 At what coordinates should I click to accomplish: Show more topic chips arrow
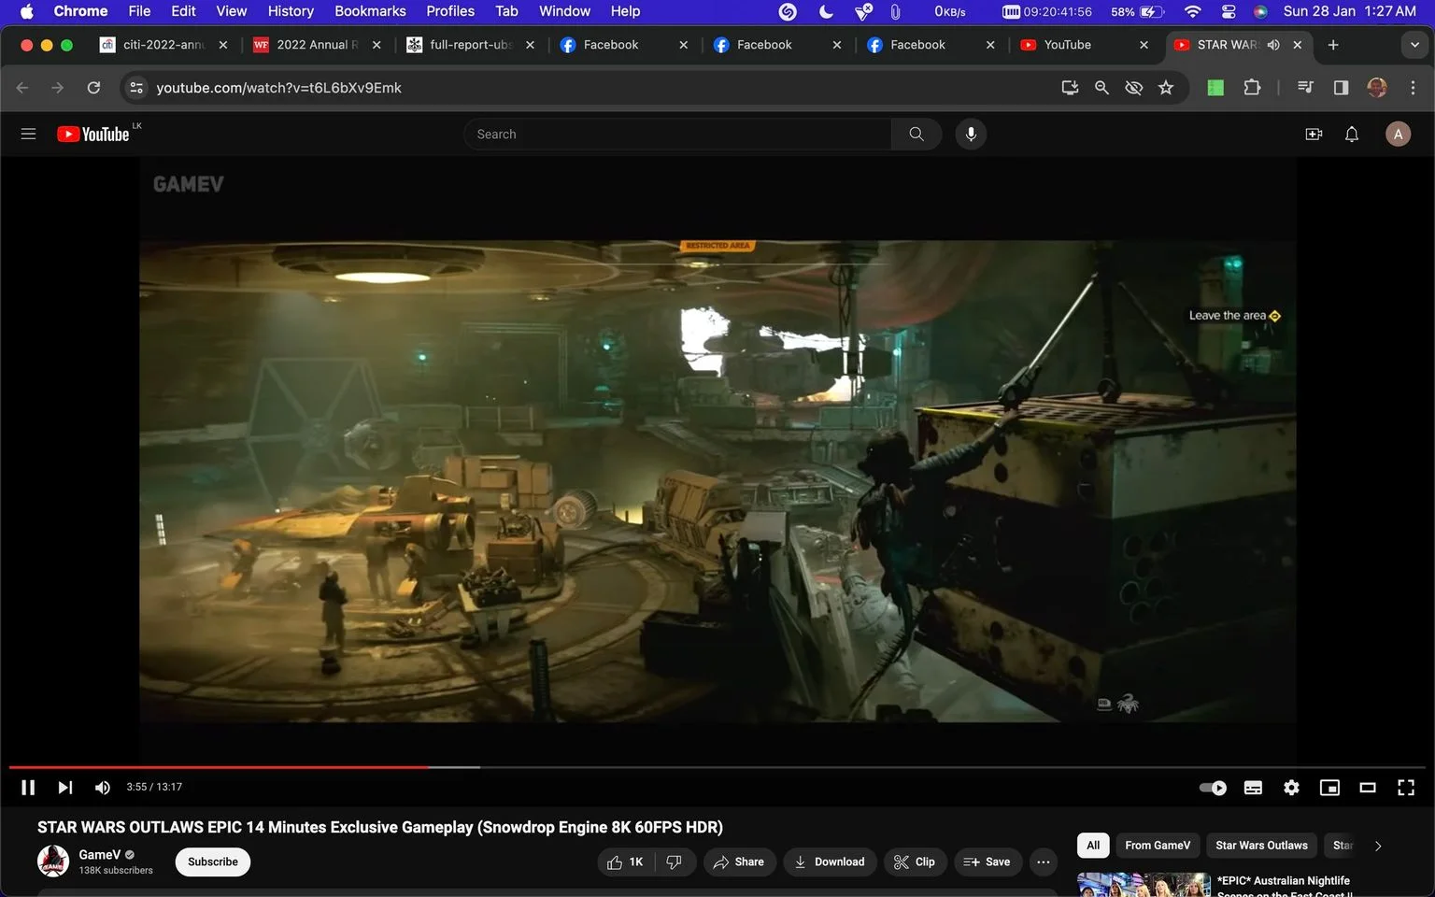pos(1378,847)
